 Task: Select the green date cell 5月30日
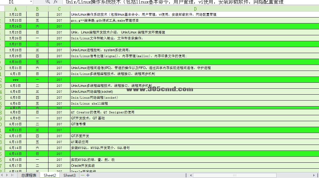[16, 62]
